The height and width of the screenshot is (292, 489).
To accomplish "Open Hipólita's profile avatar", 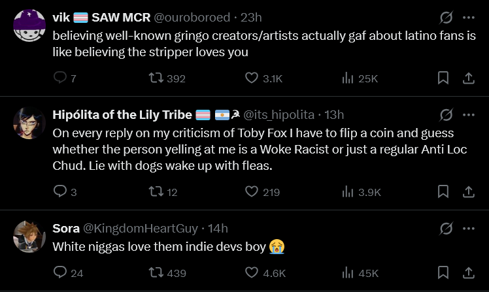I will [29, 122].
